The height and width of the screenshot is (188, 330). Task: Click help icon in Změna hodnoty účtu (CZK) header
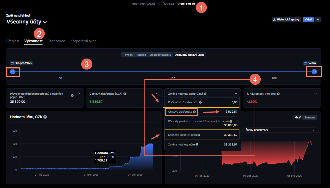[205, 94]
